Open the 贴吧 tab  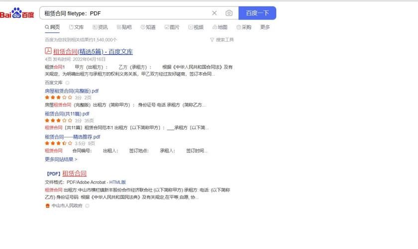pos(124,27)
